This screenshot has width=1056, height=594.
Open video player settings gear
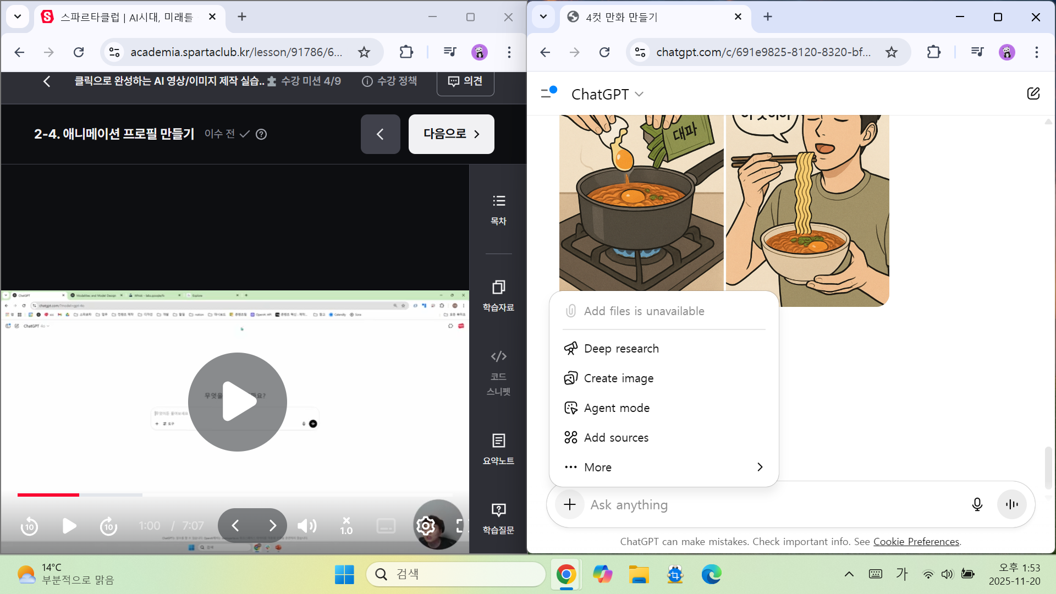pyautogui.click(x=425, y=526)
